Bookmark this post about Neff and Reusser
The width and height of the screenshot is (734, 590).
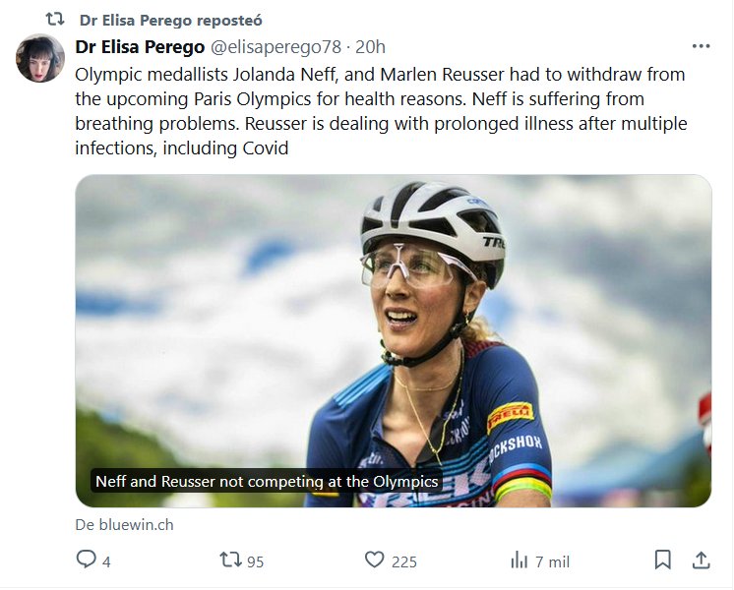[663, 560]
